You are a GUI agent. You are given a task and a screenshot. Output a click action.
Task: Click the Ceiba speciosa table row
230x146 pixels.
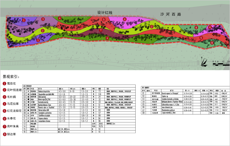tap(79, 97)
